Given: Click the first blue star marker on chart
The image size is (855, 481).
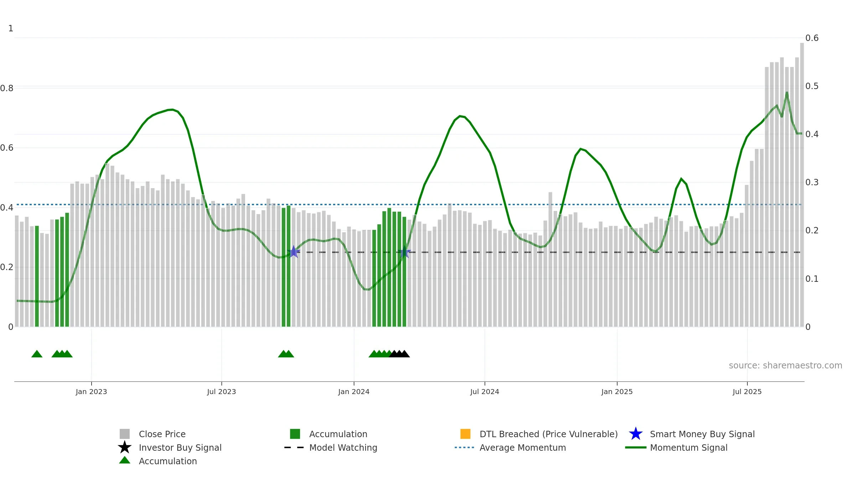Looking at the screenshot, I should 294,252.
